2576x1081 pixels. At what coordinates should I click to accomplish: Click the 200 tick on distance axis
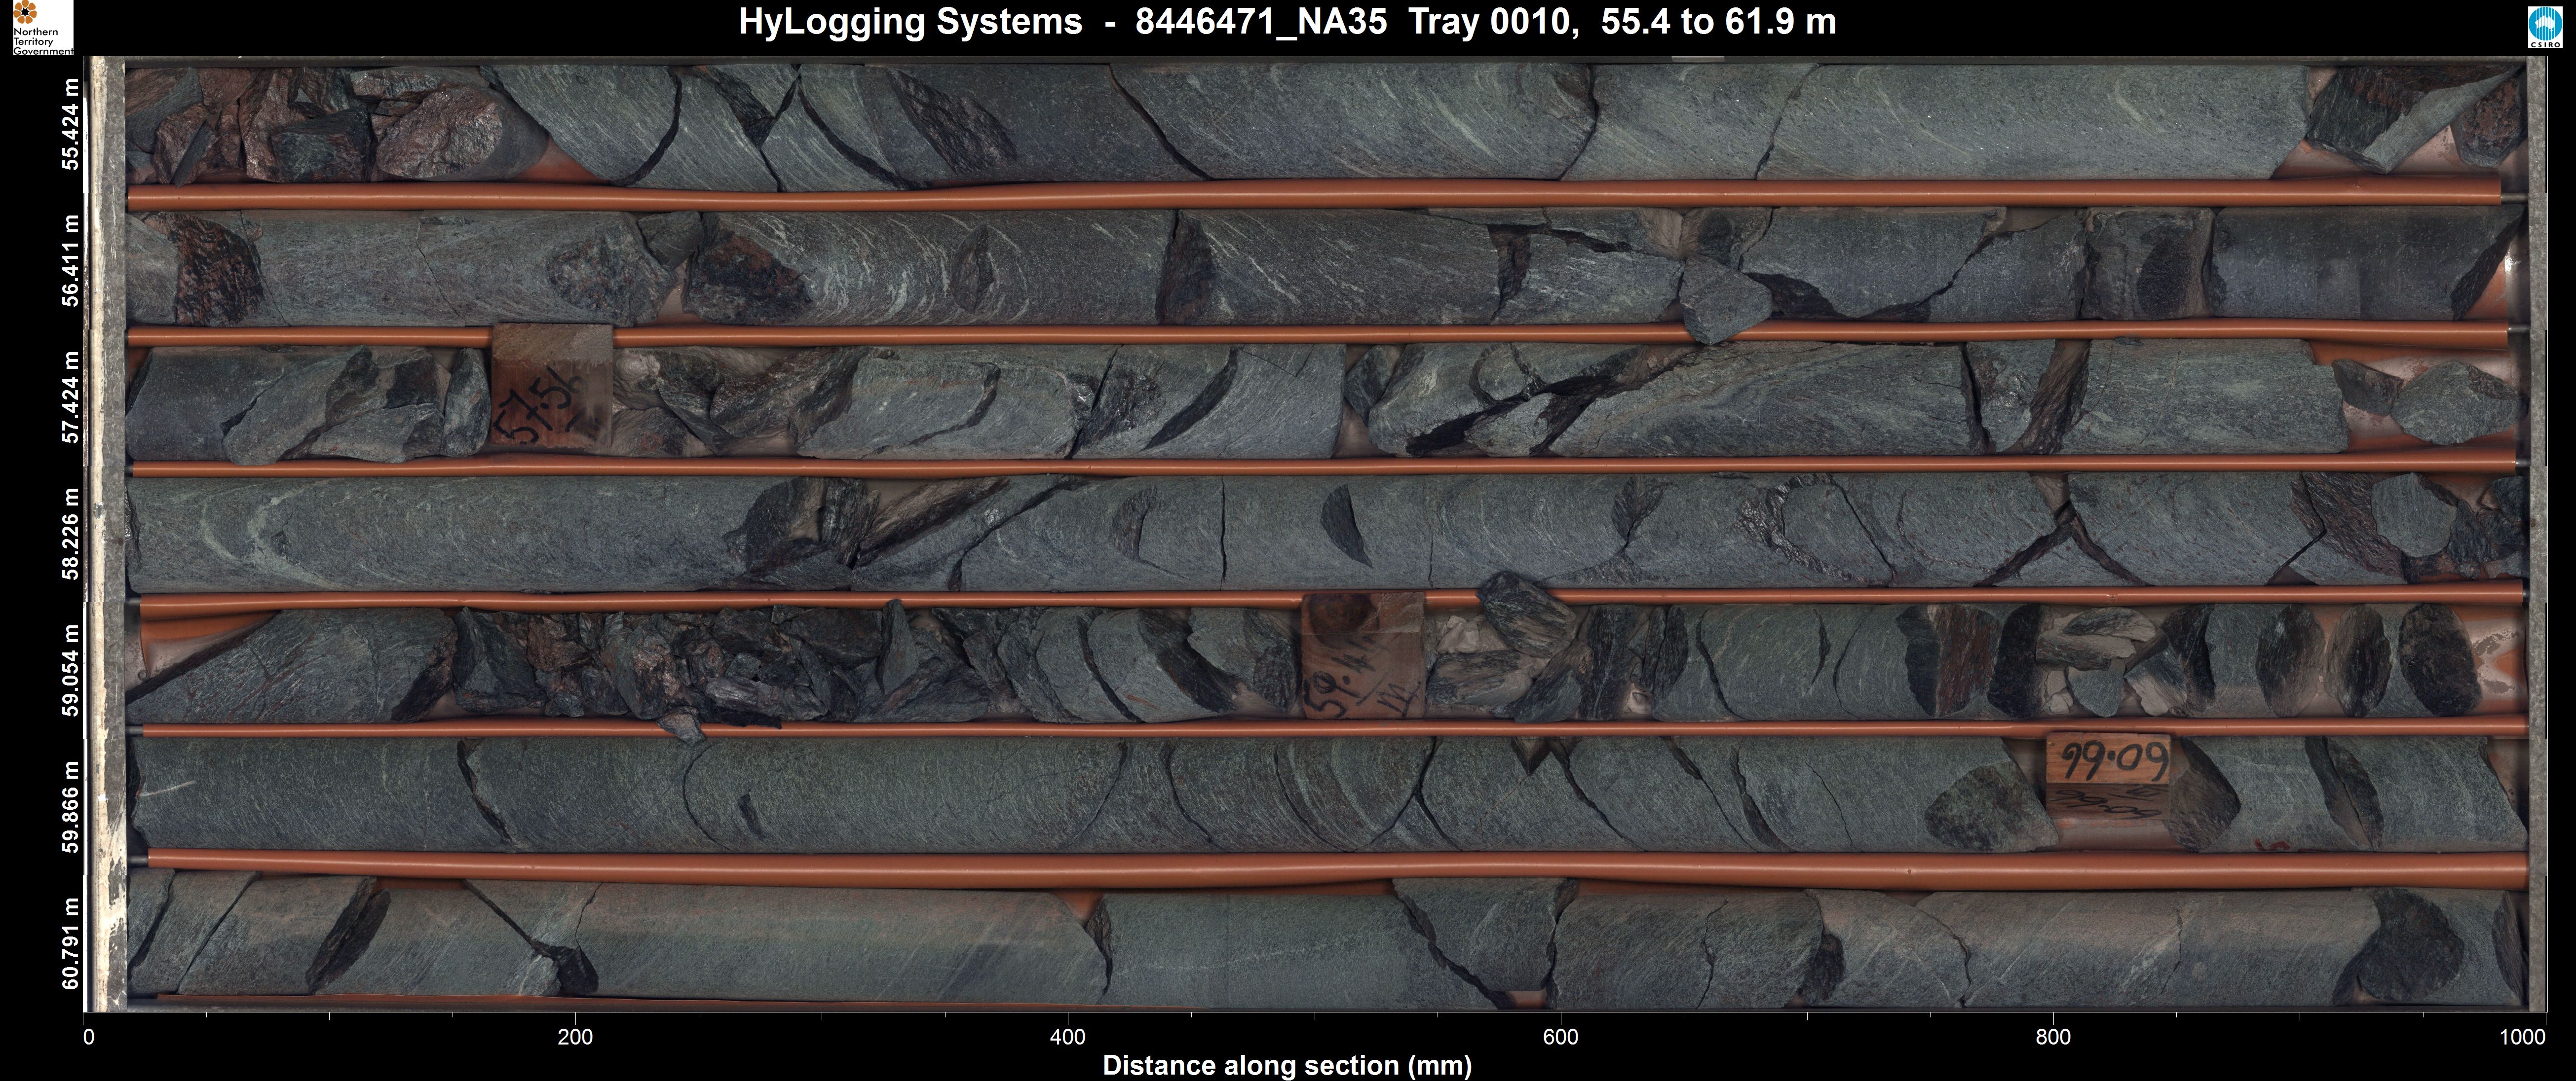[575, 1037]
